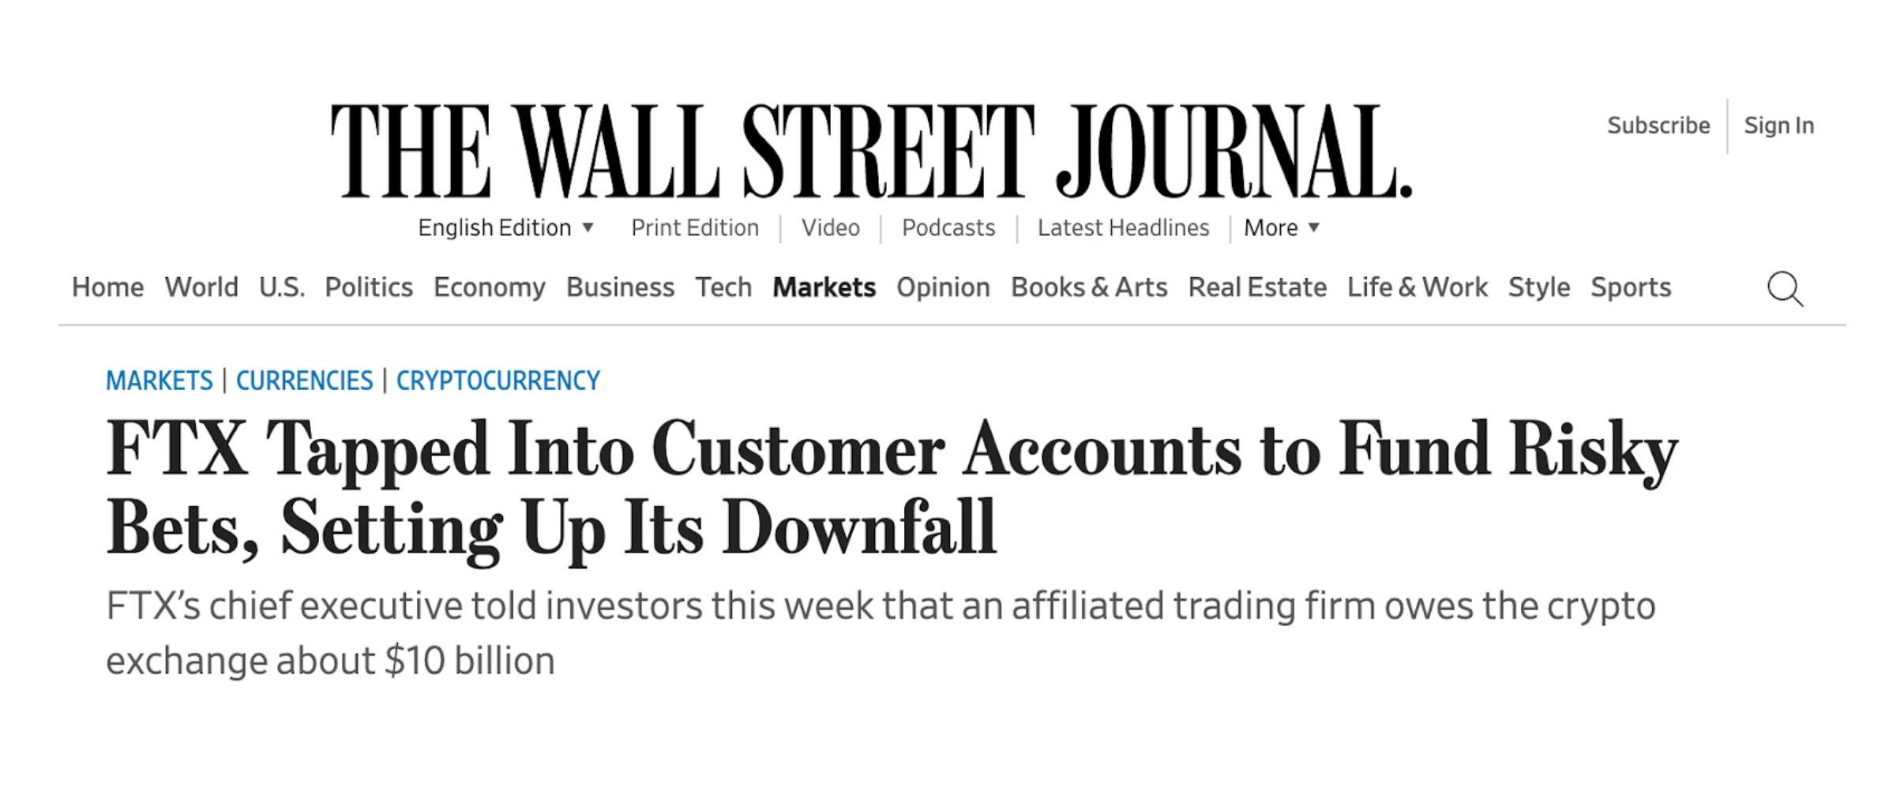Open the Podcasts link
This screenshot has height=810, width=1900.
pyautogui.click(x=948, y=228)
